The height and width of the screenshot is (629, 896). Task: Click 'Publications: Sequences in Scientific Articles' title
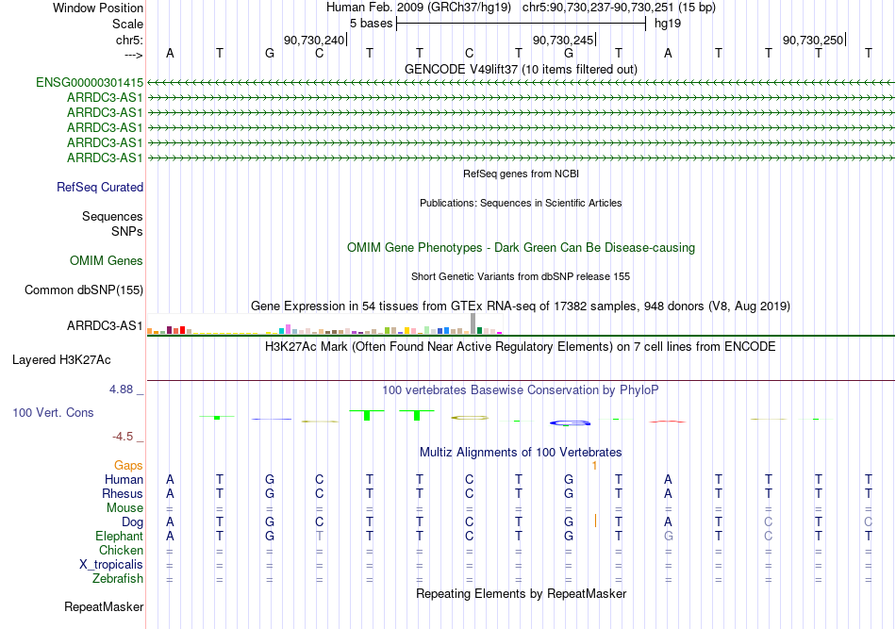(x=521, y=203)
